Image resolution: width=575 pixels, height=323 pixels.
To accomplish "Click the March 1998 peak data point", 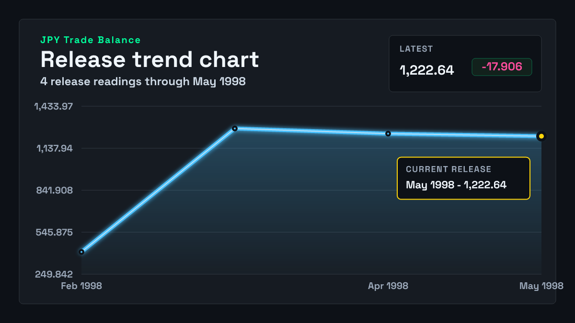I will point(235,128).
